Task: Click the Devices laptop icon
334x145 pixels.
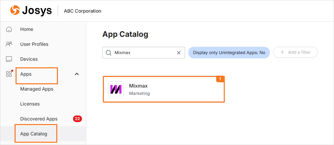Action: [9, 59]
